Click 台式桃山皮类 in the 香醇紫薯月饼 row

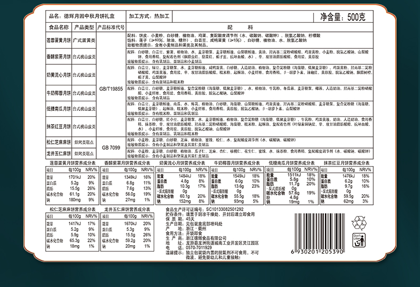click(x=84, y=57)
